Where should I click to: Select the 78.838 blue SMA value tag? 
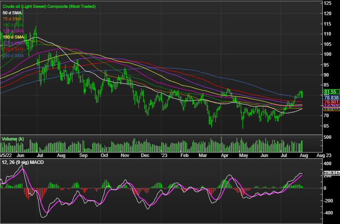[331, 98]
